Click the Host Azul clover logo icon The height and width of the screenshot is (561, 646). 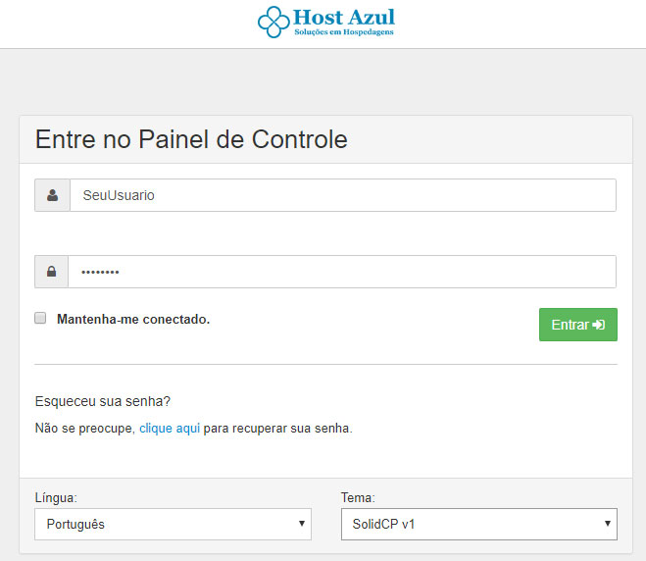(x=273, y=22)
